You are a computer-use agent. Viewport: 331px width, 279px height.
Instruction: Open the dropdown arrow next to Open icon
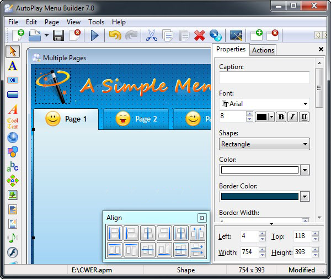46,35
